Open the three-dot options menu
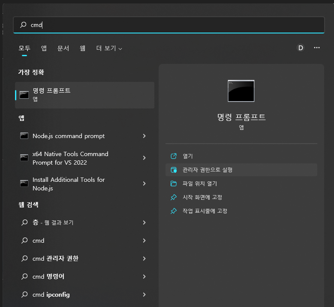This screenshot has width=334, height=307. [x=317, y=48]
